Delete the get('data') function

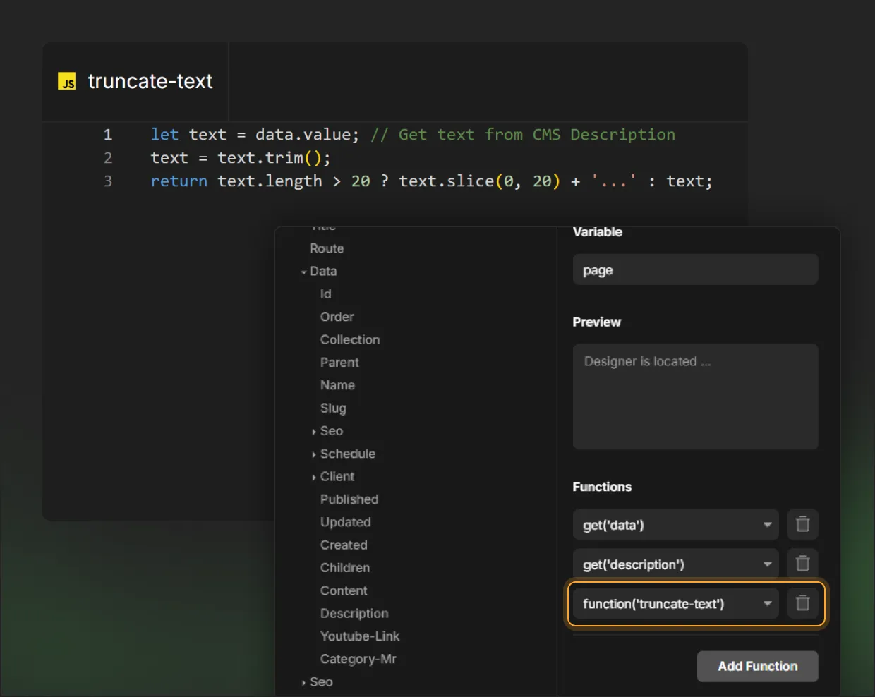[x=802, y=524]
